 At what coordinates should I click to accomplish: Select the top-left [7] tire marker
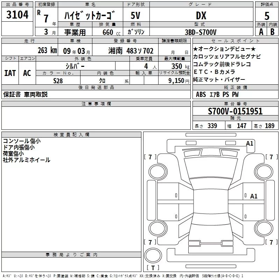[x=150, y=157]
